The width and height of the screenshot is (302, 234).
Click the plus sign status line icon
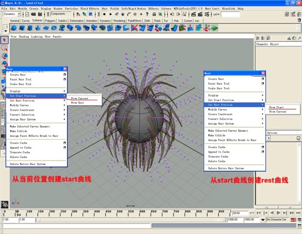click(x=141, y=14)
